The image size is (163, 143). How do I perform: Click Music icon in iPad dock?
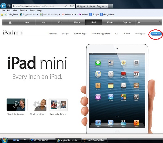(x=136, y=123)
